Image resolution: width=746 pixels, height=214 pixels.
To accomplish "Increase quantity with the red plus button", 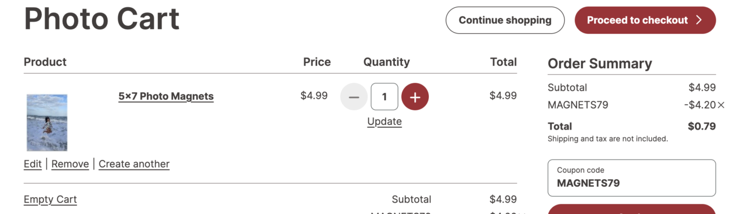I will tap(415, 97).
